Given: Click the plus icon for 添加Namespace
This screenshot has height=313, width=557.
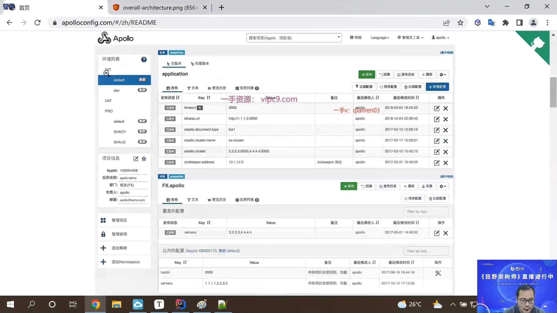Looking at the screenshot, I should 103,262.
